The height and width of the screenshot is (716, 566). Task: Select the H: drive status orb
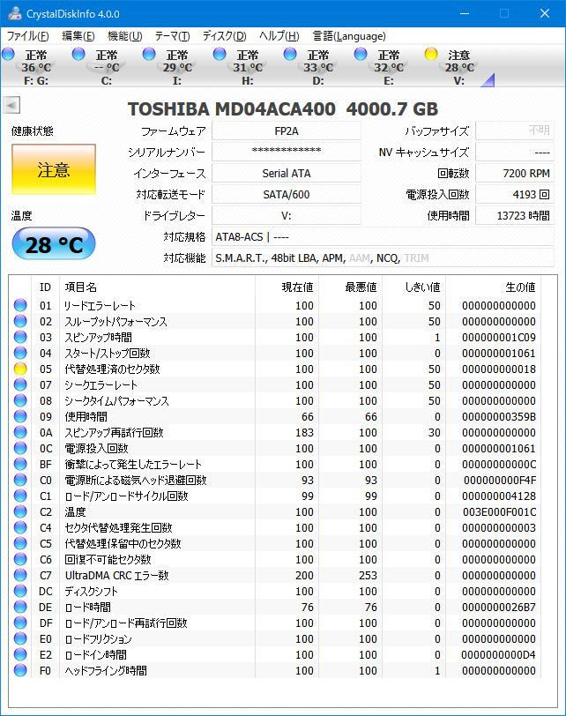pos(220,54)
